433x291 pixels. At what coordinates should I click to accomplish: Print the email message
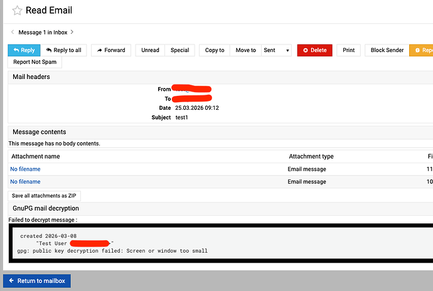click(348, 50)
